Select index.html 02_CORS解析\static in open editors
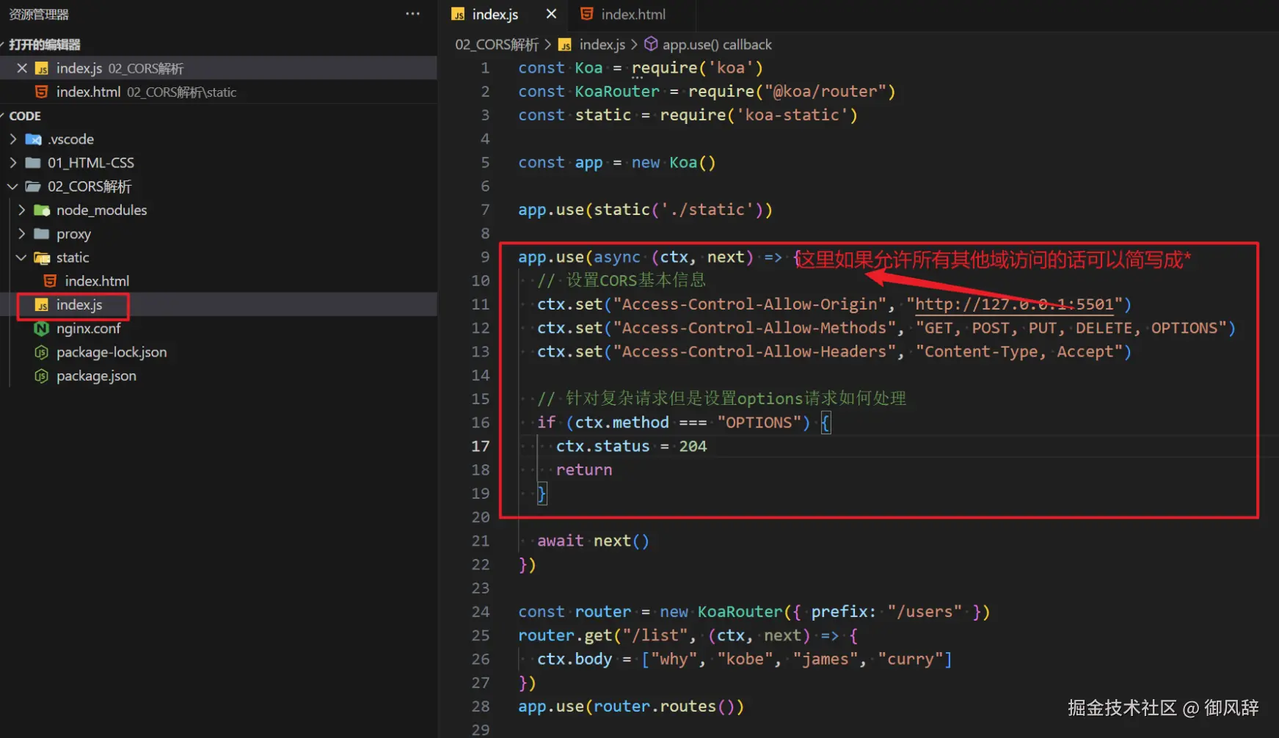This screenshot has height=738, width=1279. 219,92
